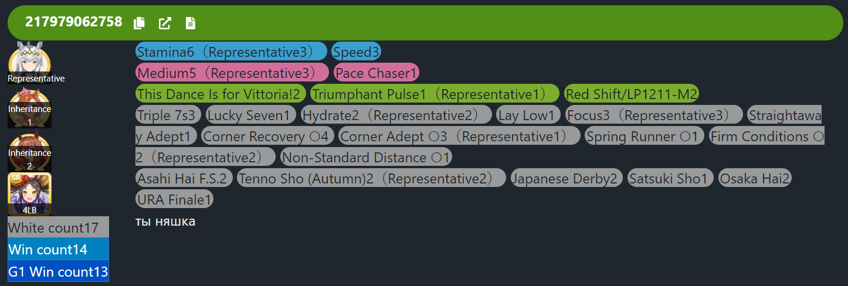This screenshot has height=286, width=848.
Task: Click the Inheritance 2 character portrait
Action: click(x=29, y=151)
